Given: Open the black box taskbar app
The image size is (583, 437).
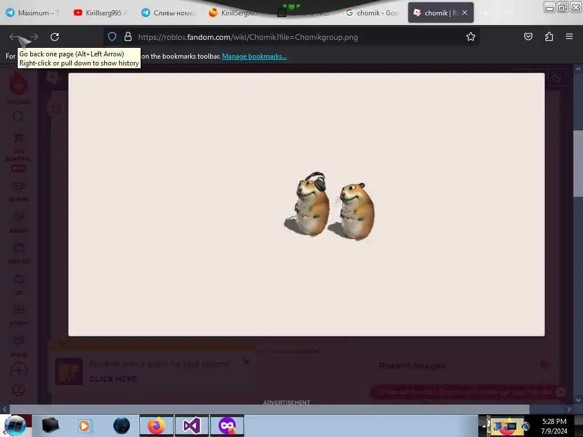Looking at the screenshot, I should (x=51, y=426).
